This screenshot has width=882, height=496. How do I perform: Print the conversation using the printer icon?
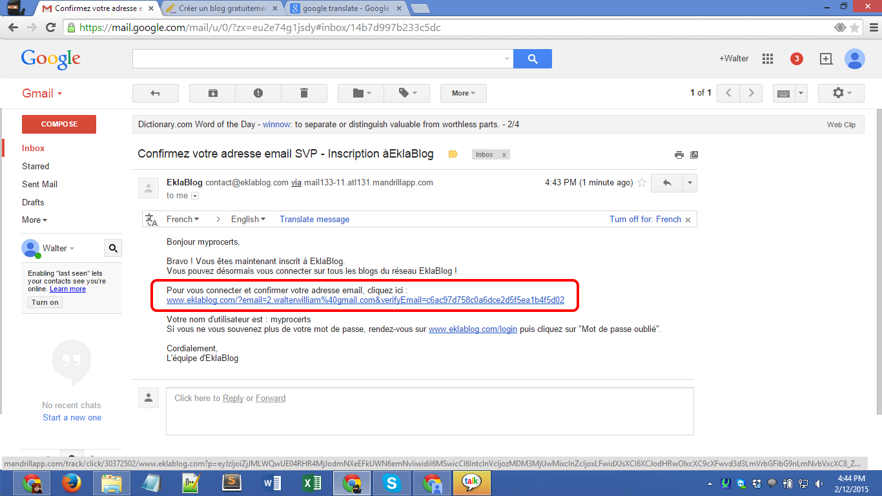[x=679, y=155]
